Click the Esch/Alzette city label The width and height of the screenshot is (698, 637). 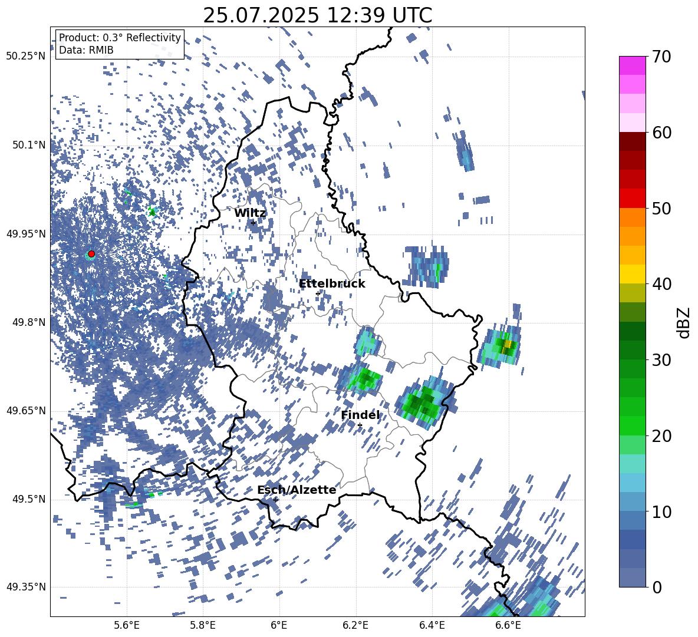[x=297, y=490]
